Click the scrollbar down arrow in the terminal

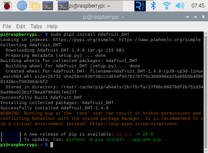coord(206,151)
